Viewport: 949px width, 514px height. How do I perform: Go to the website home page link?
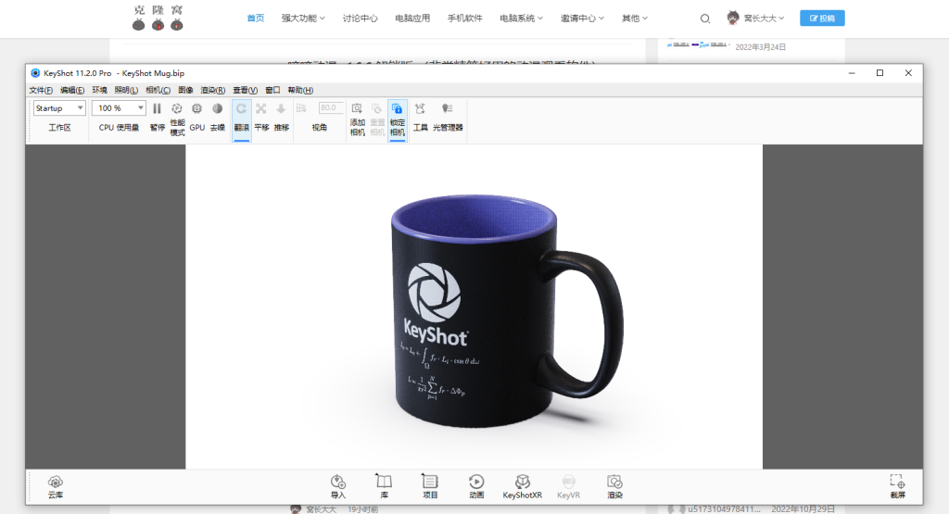click(256, 19)
